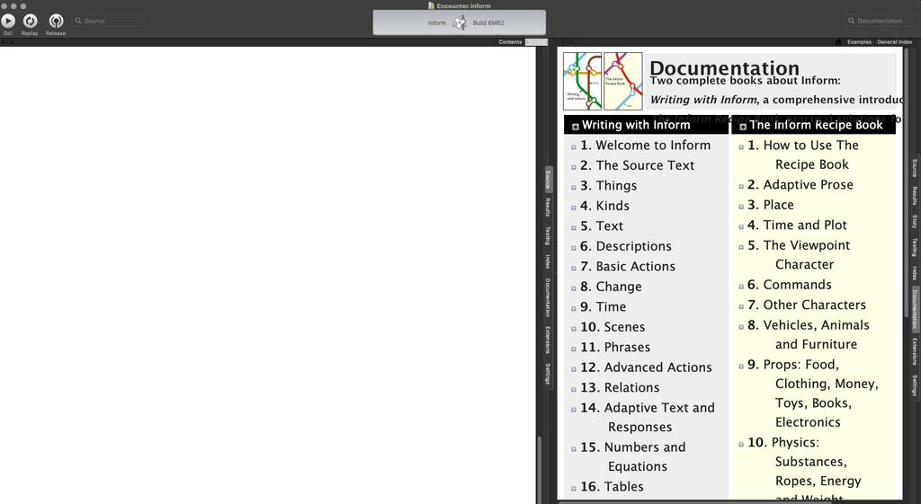The height and width of the screenshot is (504, 921).
Task: Click right pane's forward arrow
Action: pyautogui.click(x=569, y=42)
